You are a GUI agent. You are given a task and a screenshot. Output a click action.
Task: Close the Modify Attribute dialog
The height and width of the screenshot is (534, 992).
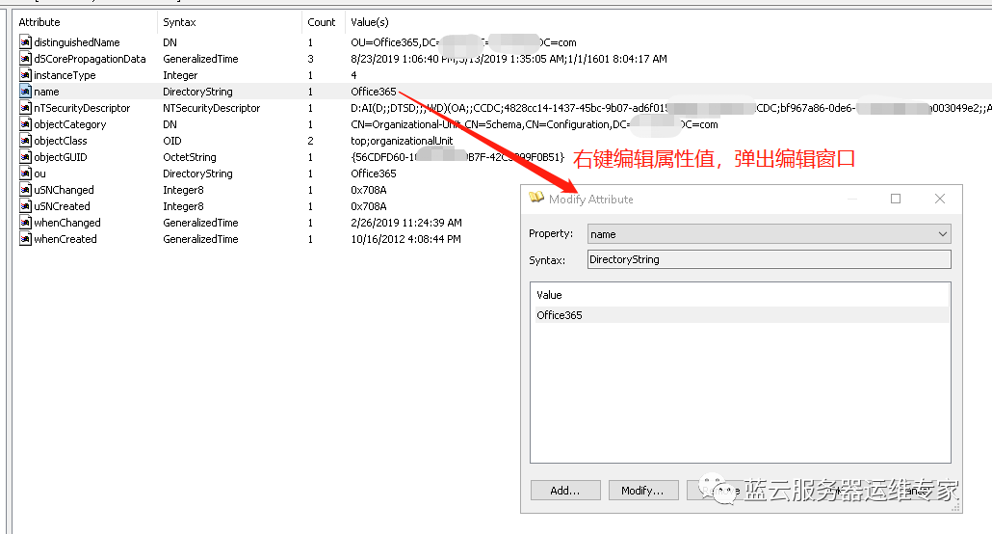(x=940, y=199)
